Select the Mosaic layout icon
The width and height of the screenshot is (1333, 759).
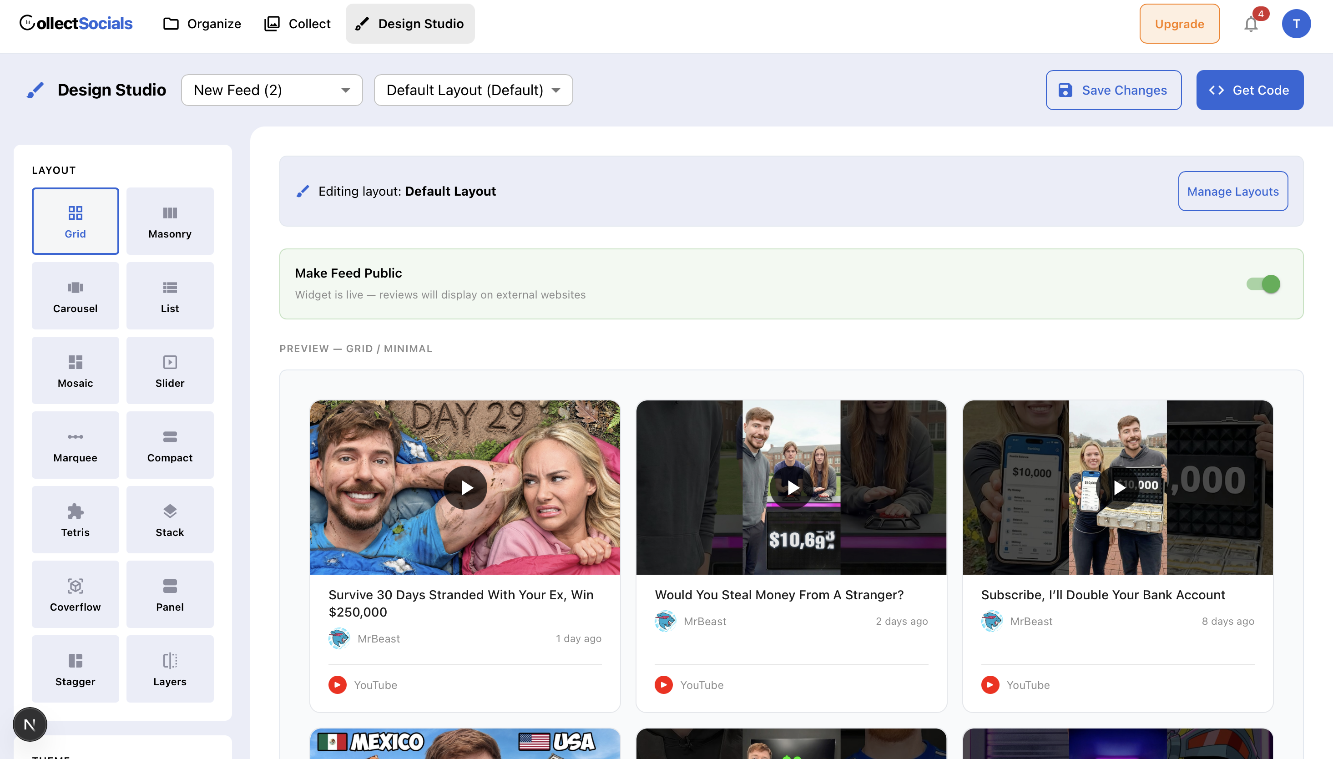(x=75, y=370)
